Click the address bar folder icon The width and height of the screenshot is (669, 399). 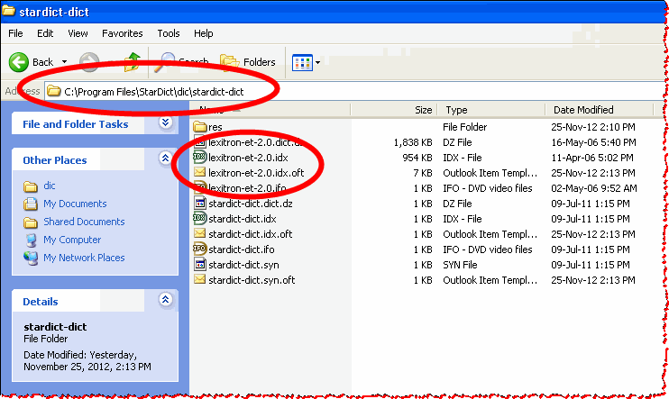54,91
